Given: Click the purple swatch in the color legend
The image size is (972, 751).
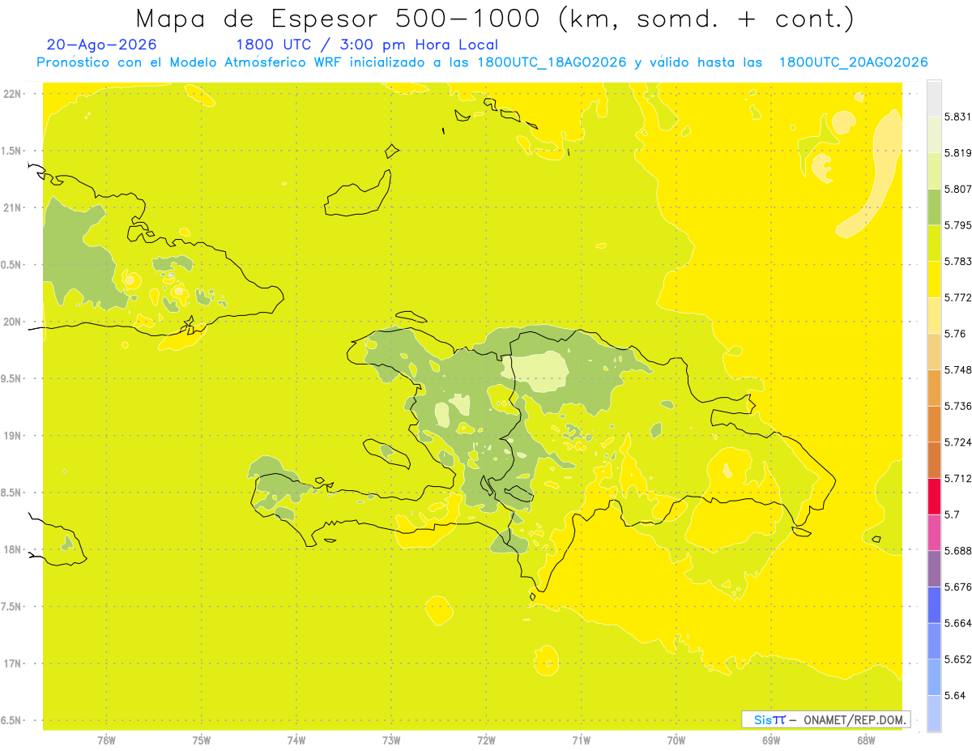Looking at the screenshot, I should 934,569.
